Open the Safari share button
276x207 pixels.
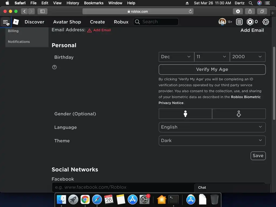pyautogui.click(x=250, y=11)
